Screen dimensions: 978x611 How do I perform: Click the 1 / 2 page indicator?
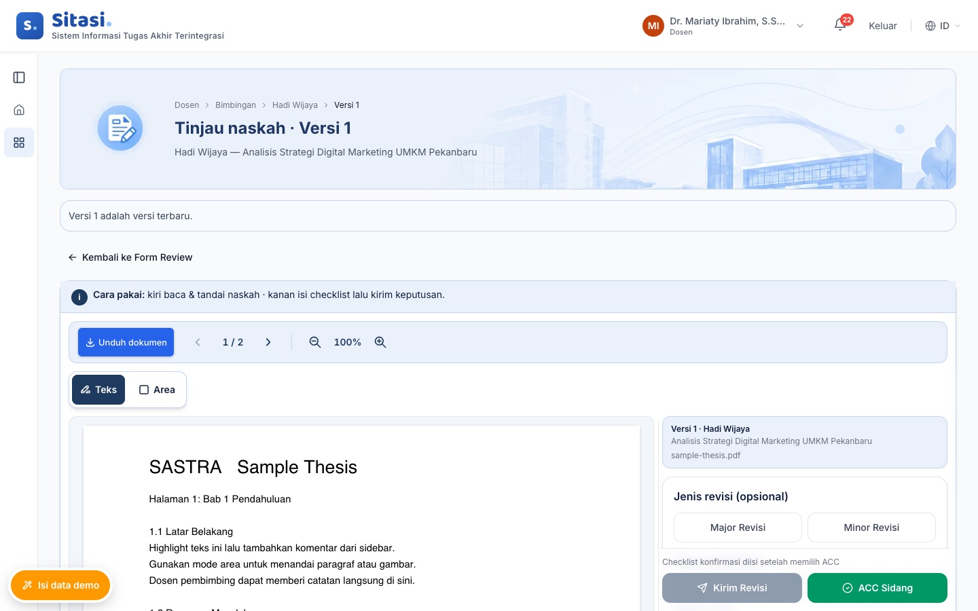[233, 342]
